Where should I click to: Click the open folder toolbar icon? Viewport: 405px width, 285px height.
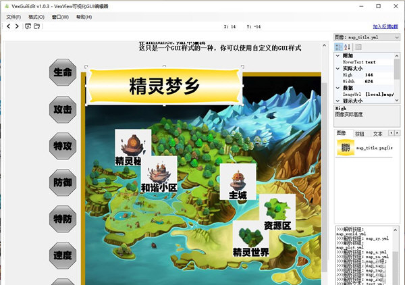tap(38, 26)
